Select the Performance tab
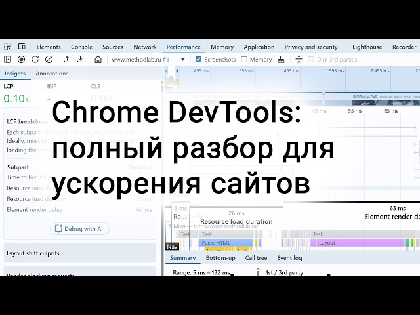Screen dimensions: 420x315 [x=184, y=47]
